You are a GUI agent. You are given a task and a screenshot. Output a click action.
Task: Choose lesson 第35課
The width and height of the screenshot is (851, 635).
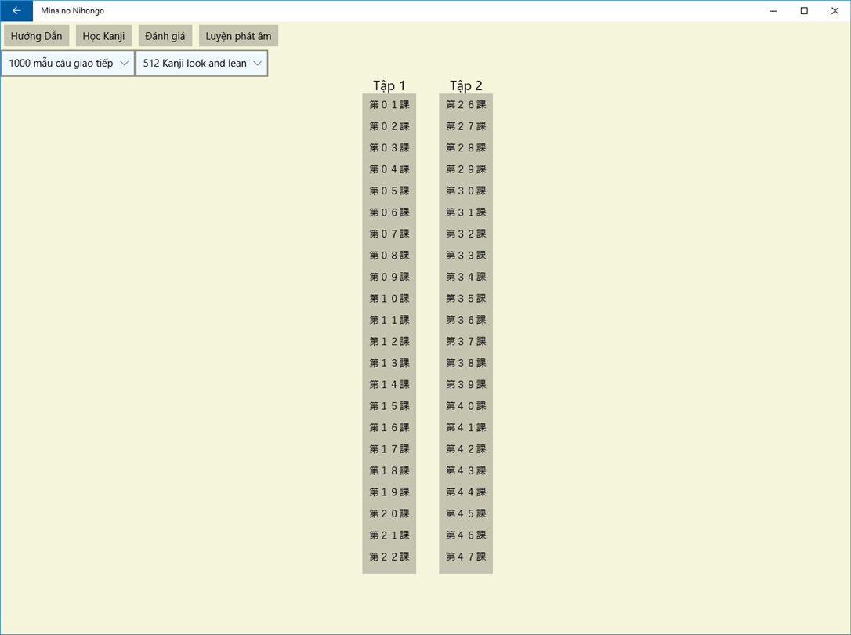[x=465, y=299]
